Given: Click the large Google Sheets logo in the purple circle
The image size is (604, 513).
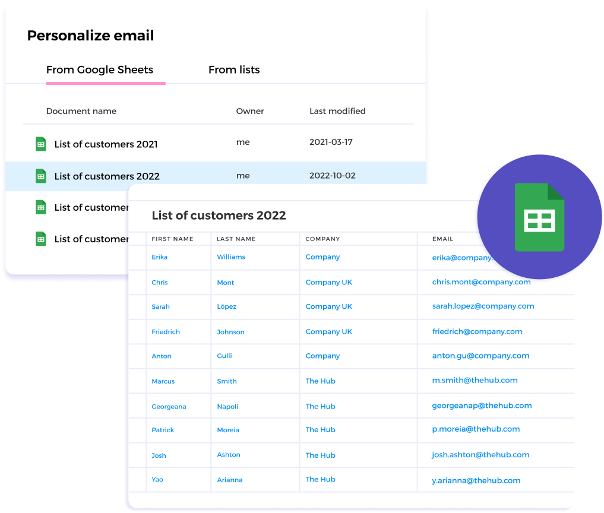Looking at the screenshot, I should (540, 217).
